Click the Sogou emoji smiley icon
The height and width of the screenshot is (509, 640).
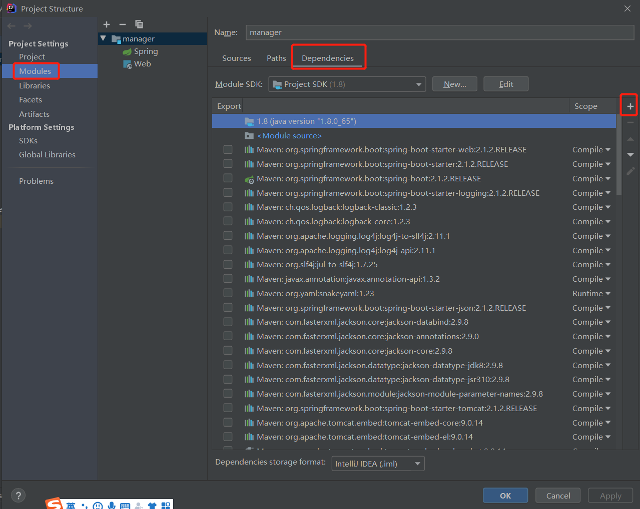click(x=98, y=506)
